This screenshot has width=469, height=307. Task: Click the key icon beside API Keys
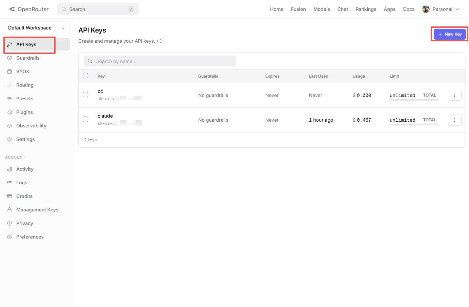coord(9,44)
